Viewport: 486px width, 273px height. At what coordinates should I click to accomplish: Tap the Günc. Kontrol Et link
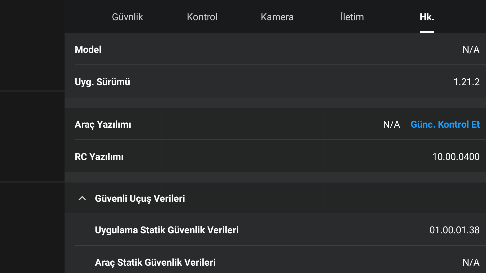coord(445,124)
